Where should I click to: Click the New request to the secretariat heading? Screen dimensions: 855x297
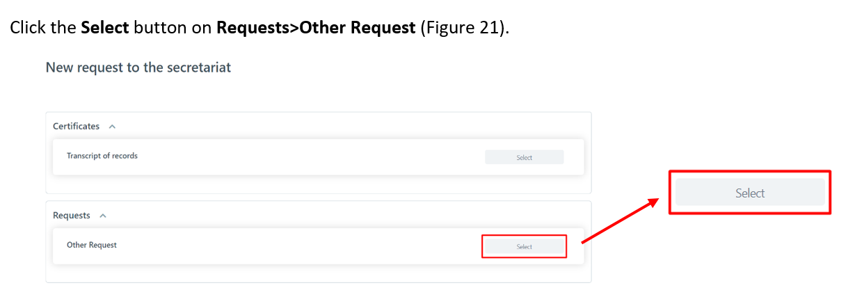click(138, 67)
